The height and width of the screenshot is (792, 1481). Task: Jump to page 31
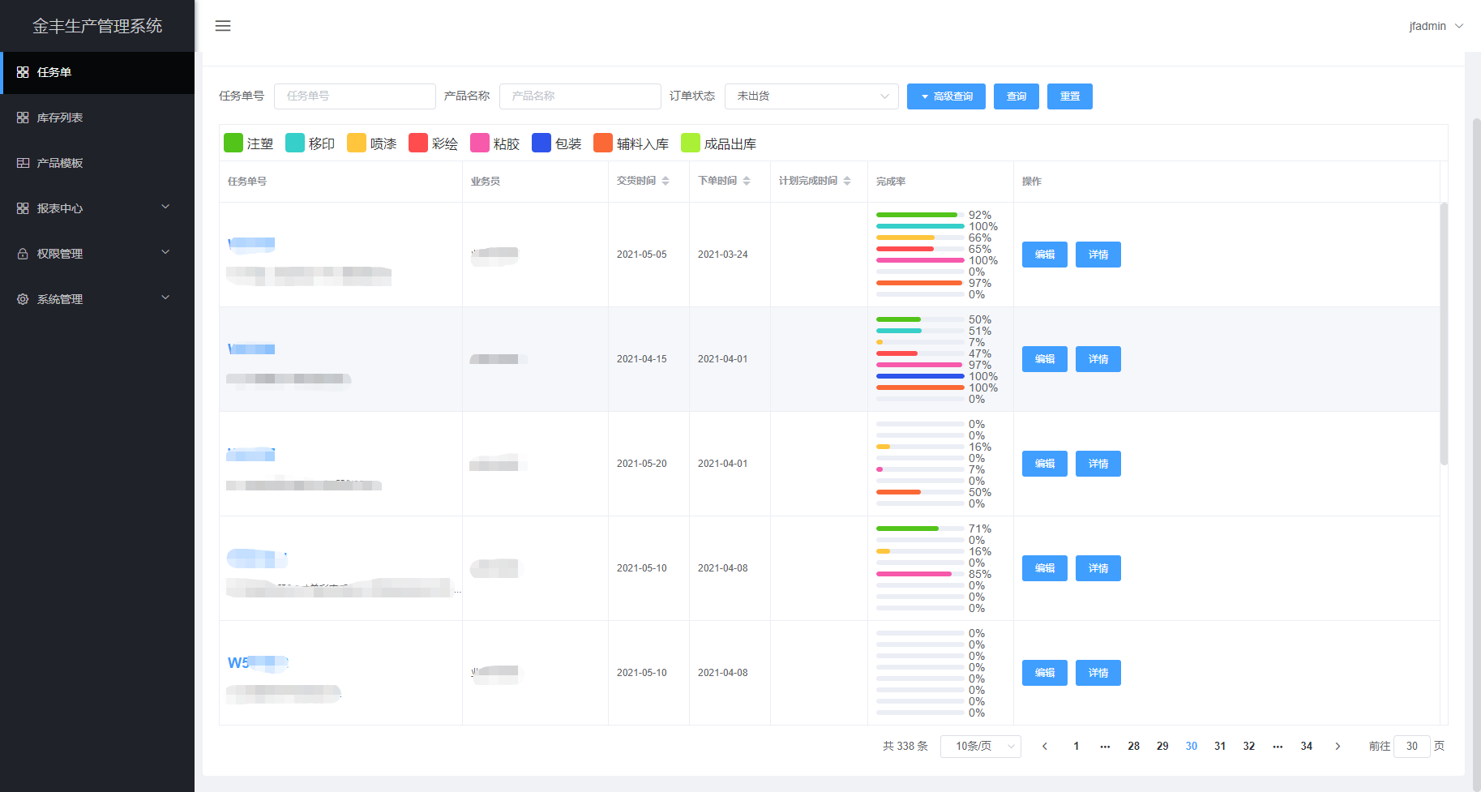pos(1220,746)
